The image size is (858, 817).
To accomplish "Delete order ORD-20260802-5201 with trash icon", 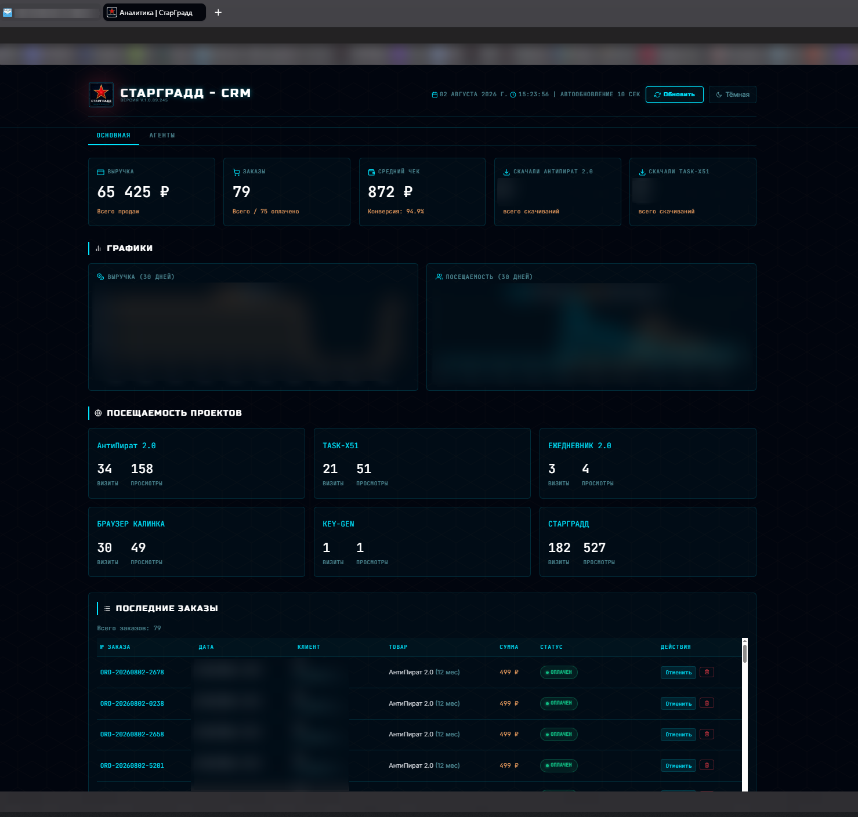I will coord(707,765).
